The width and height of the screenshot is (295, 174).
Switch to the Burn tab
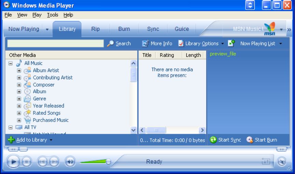124,29
